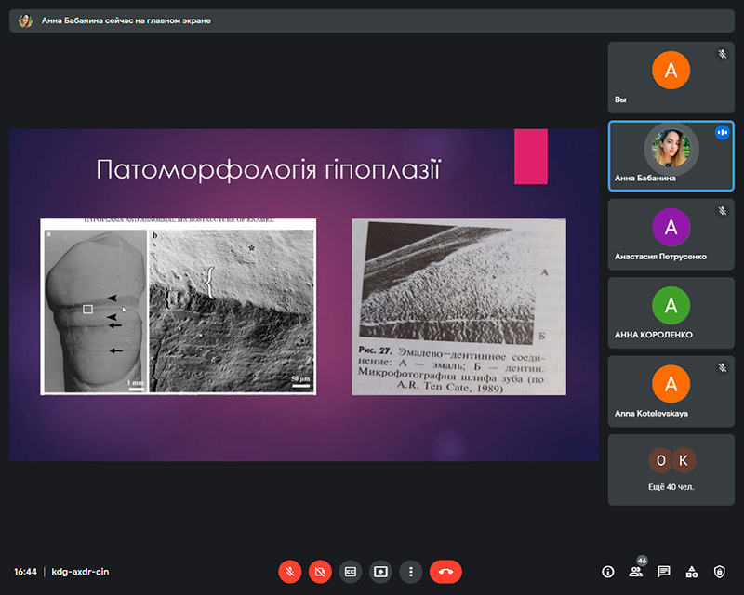Click the presented slide 'Патоморфологія гіпоплазії'
Image resolution: width=744 pixels, height=595 pixels.
303,295
